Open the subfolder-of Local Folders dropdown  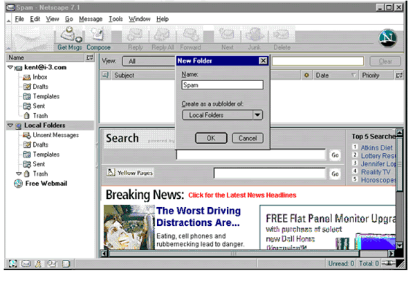(x=222, y=115)
